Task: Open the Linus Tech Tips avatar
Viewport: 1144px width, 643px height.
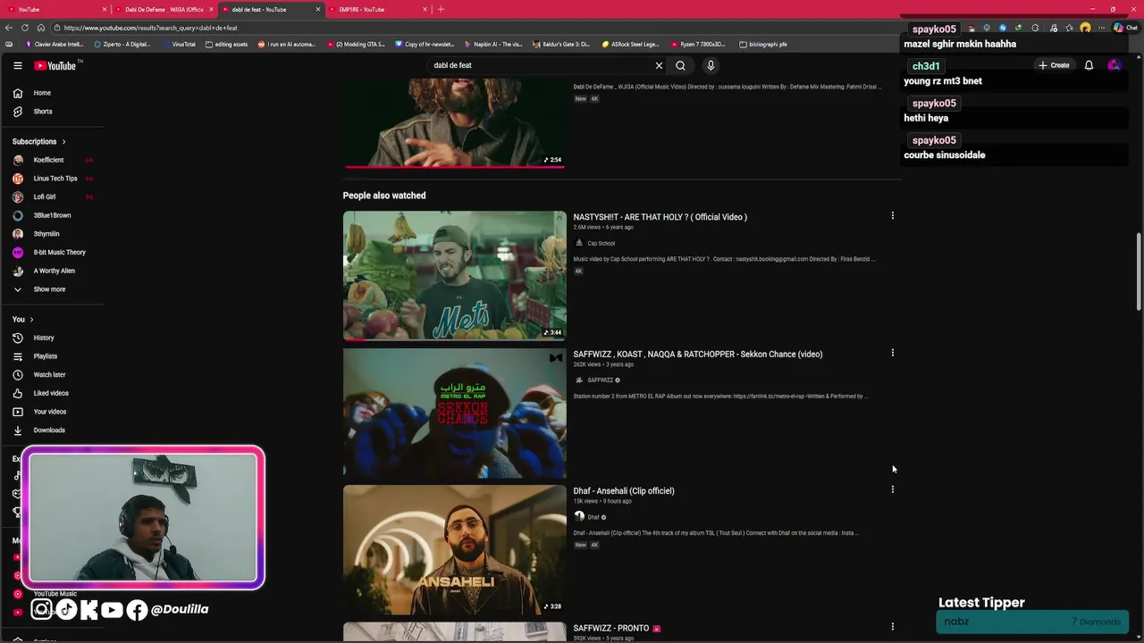Action: 18,179
